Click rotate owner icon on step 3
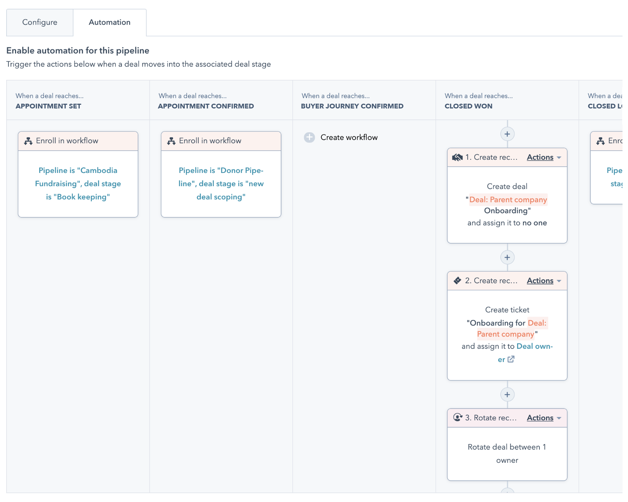 tap(457, 418)
